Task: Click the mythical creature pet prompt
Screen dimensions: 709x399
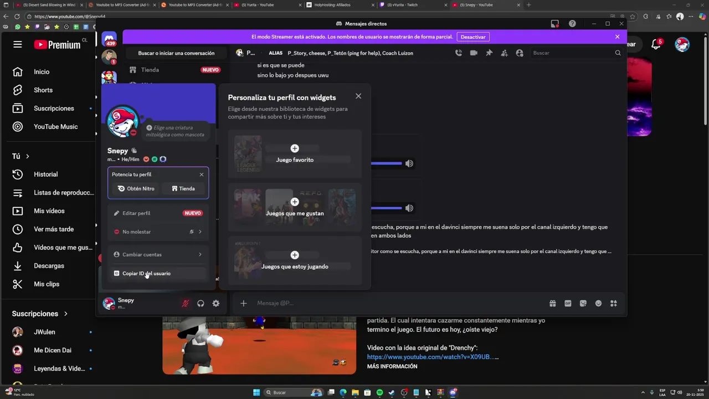Action: (175, 131)
